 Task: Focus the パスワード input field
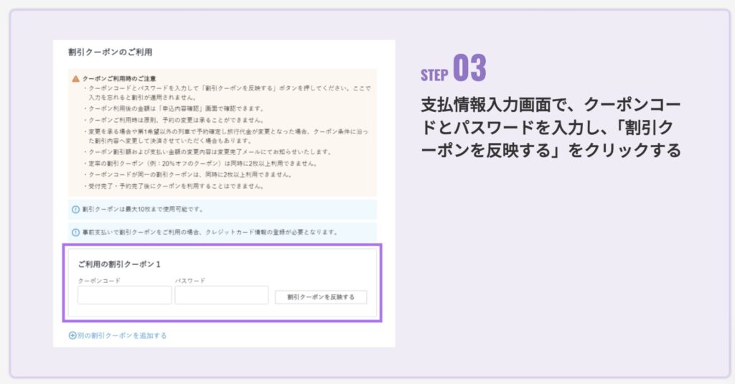[x=221, y=295]
